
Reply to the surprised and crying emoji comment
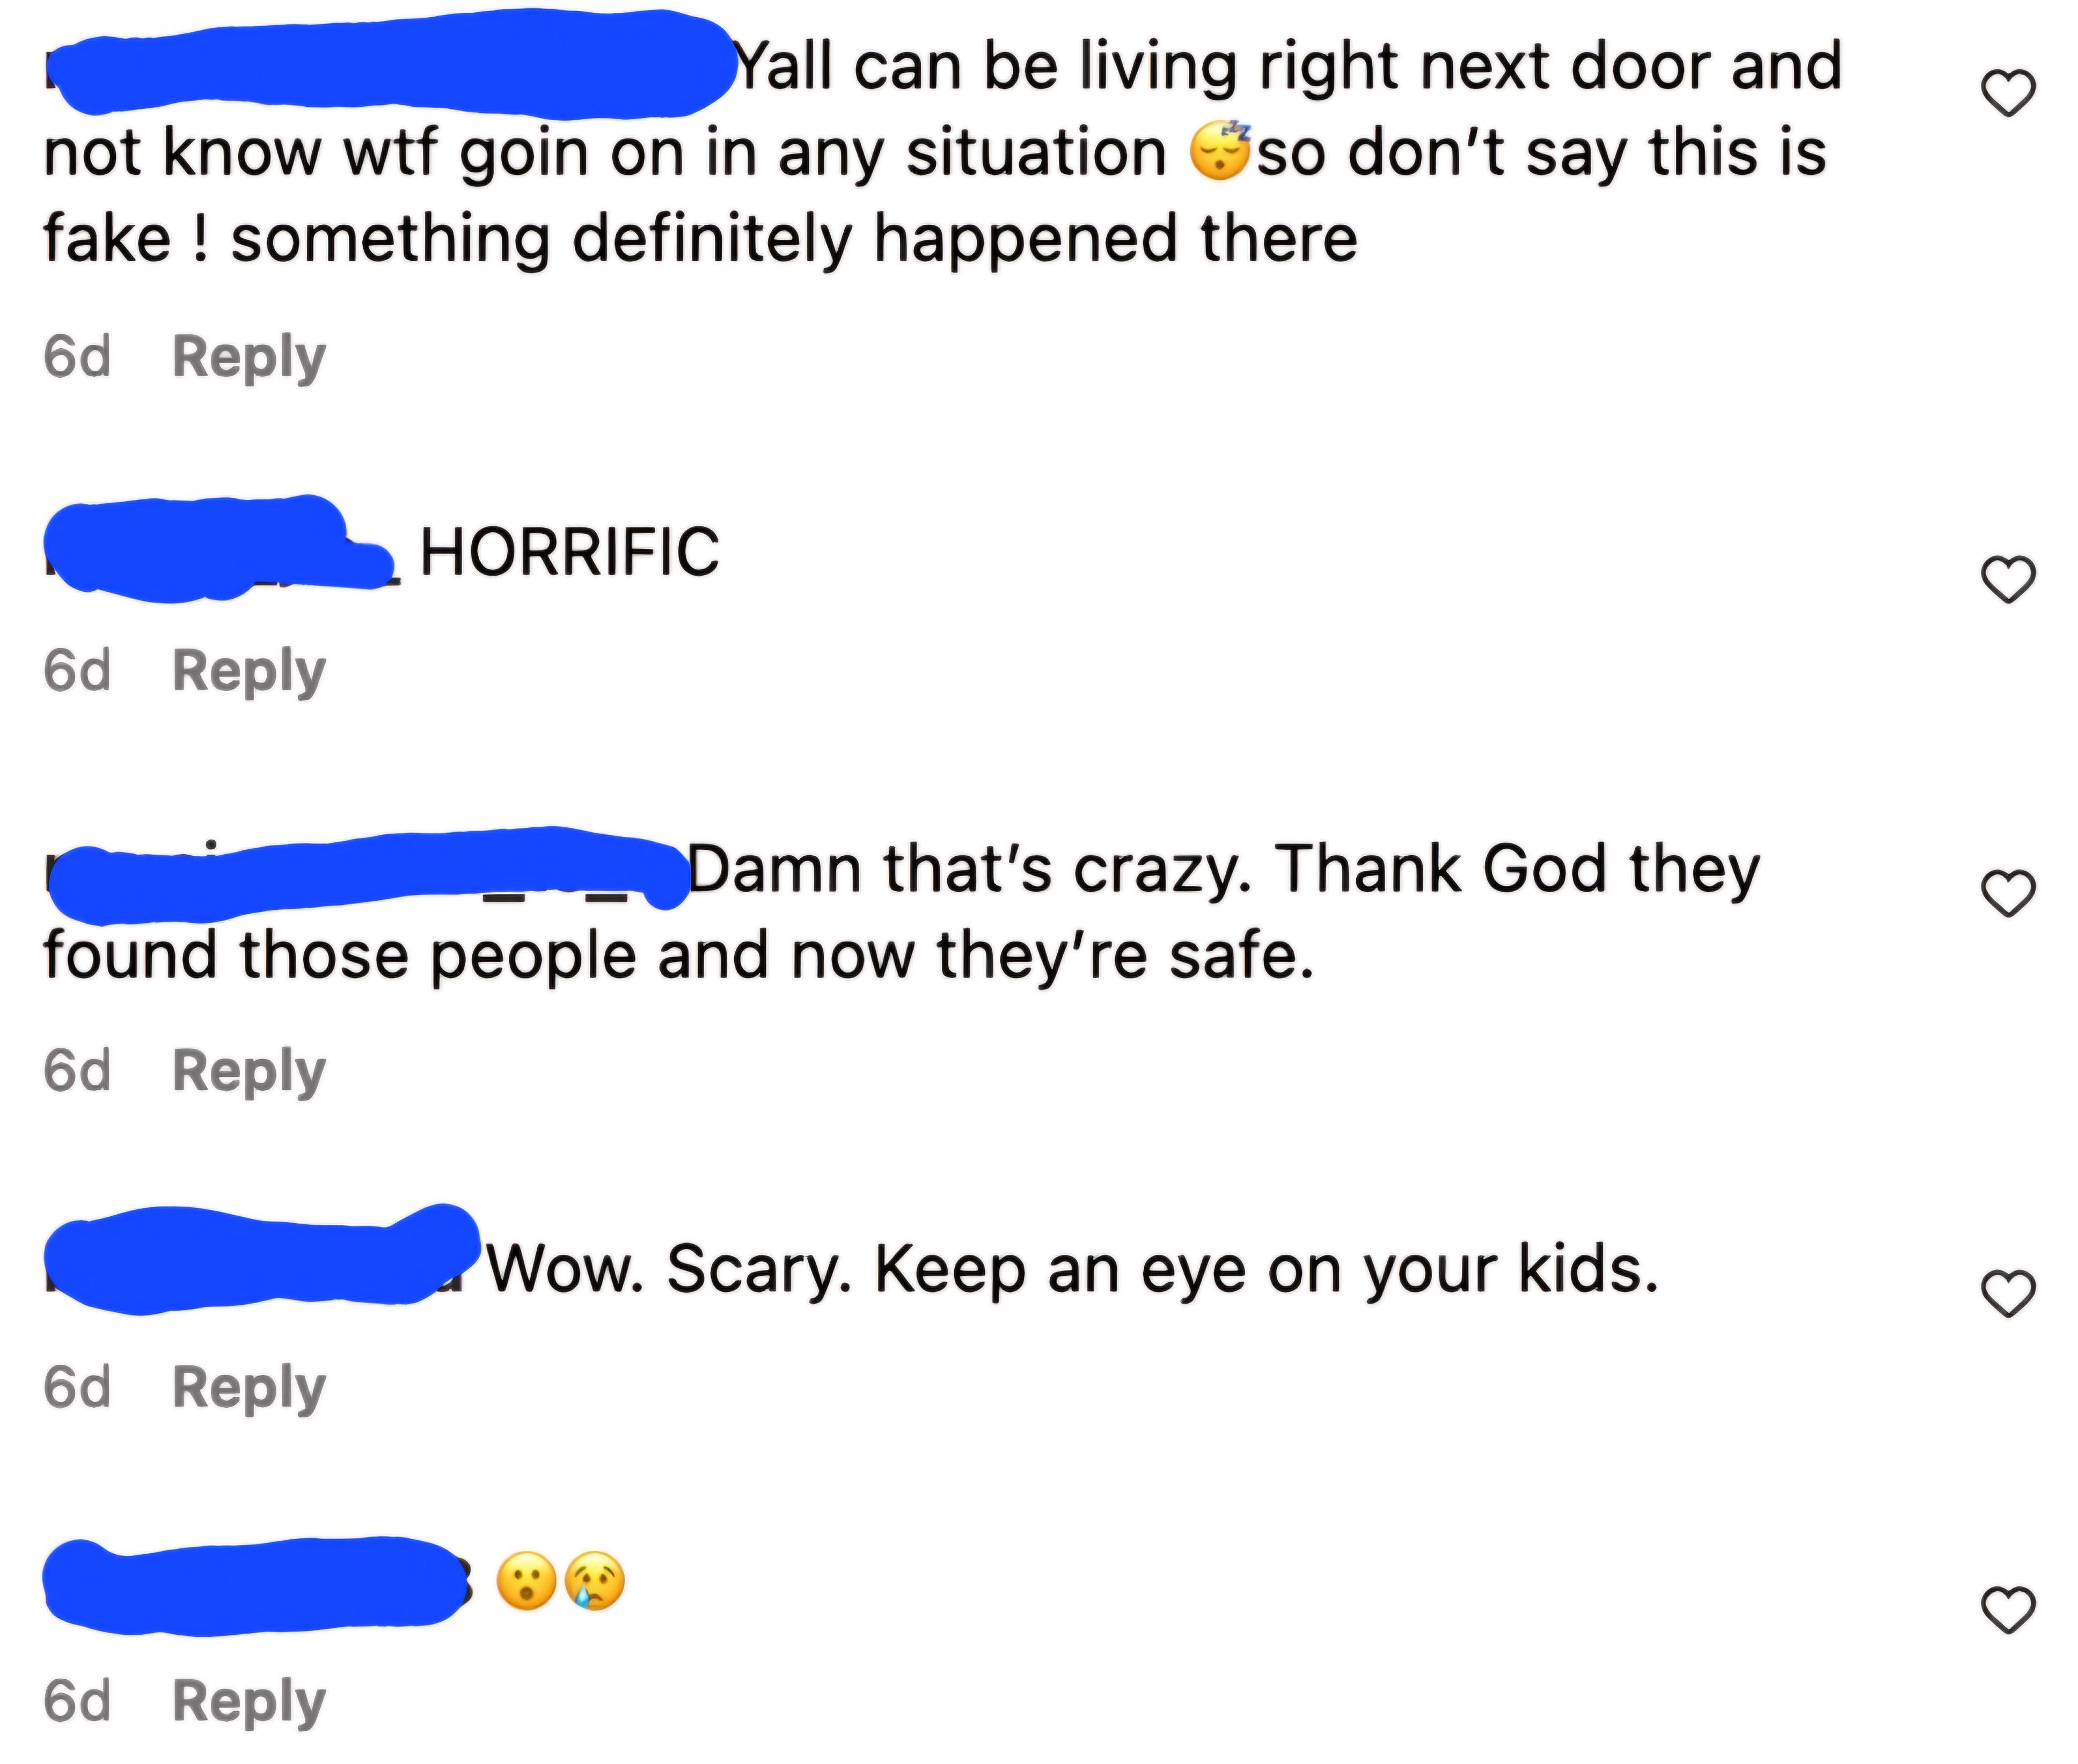(249, 1702)
